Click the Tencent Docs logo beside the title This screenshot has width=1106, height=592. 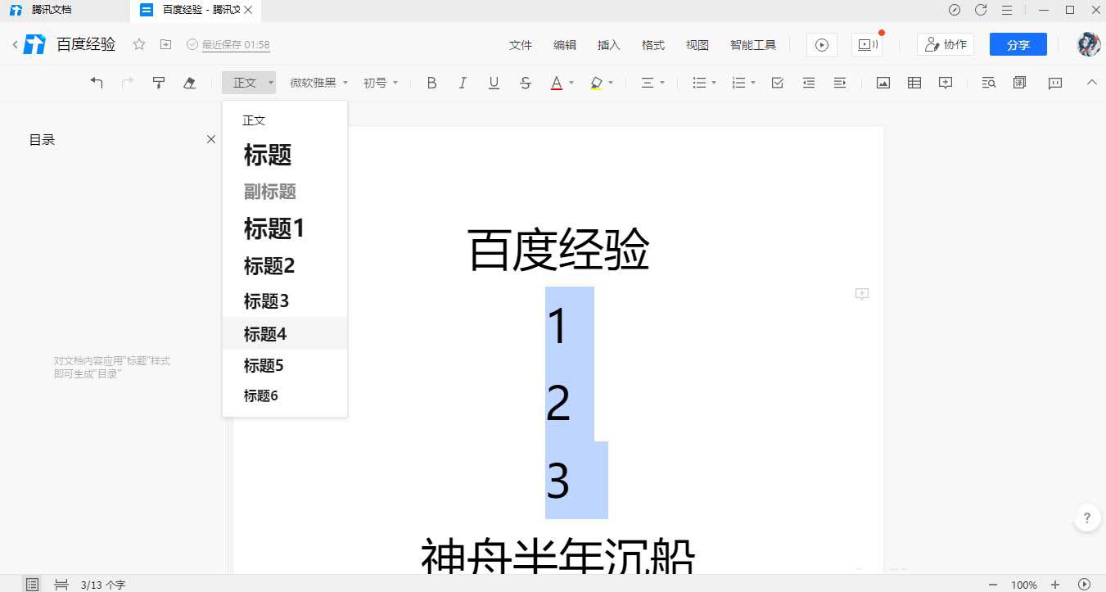click(34, 44)
